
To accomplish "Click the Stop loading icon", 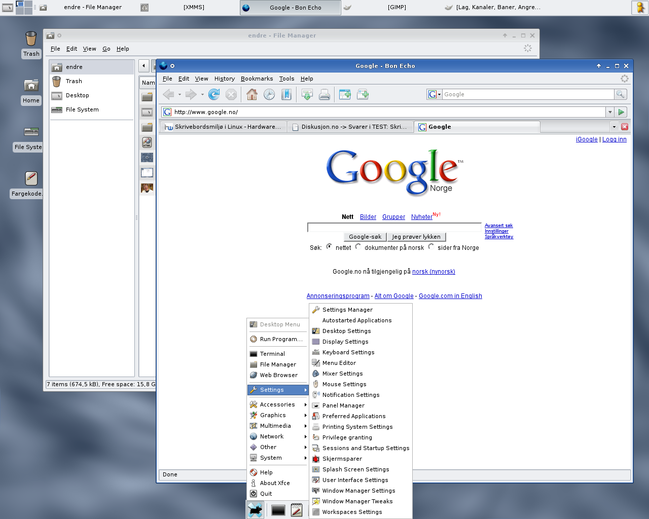I will click(231, 94).
